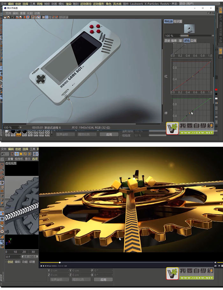The height and width of the screenshot is (290, 223).
Task: Click the 100 % zoom field in the navigator panel
Action: point(172,35)
